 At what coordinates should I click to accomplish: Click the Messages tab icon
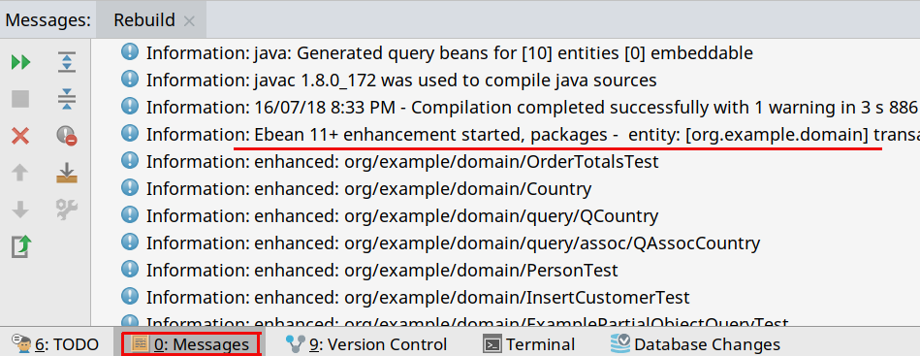pyautogui.click(x=141, y=343)
